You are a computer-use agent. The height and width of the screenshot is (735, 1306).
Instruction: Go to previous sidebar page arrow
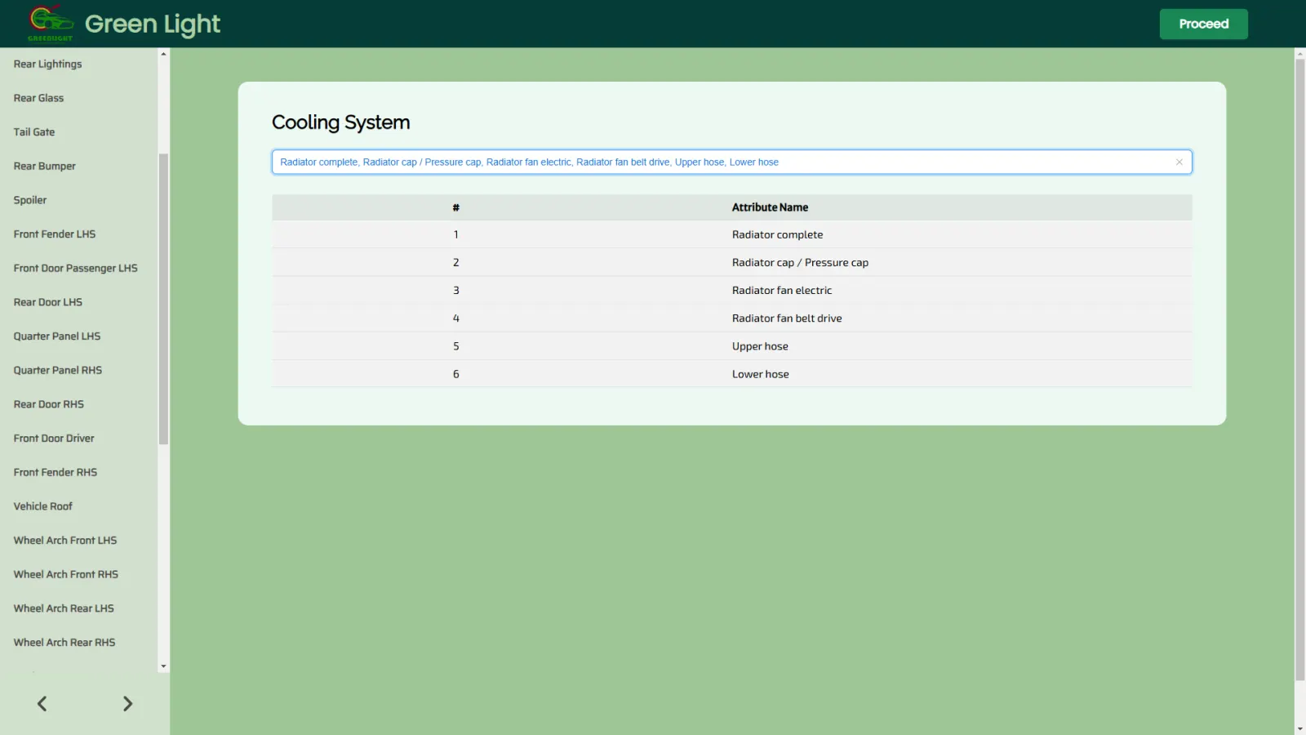coord(42,704)
